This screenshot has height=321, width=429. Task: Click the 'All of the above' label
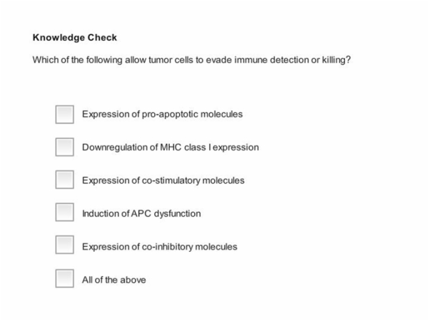click(114, 280)
